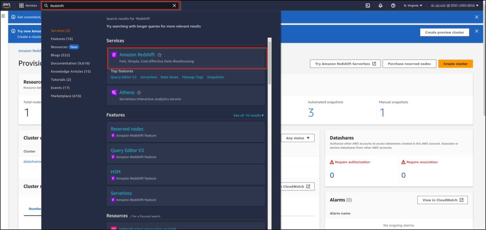This screenshot has height=230, width=486.
Task: Click Require authorization warning link
Action: click(350, 162)
